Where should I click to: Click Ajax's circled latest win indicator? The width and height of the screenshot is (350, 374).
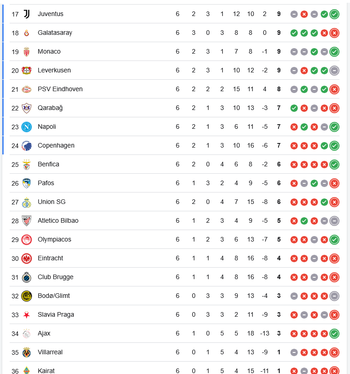click(x=334, y=334)
